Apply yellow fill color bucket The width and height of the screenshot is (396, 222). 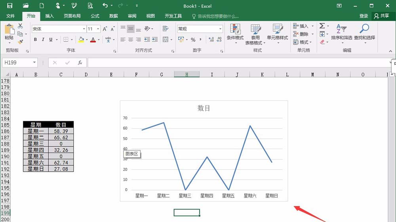[x=81, y=40]
